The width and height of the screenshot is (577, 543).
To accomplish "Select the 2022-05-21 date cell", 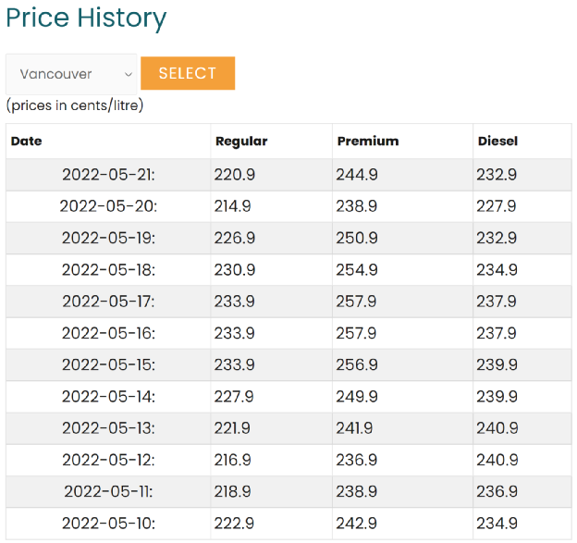I will (x=108, y=175).
